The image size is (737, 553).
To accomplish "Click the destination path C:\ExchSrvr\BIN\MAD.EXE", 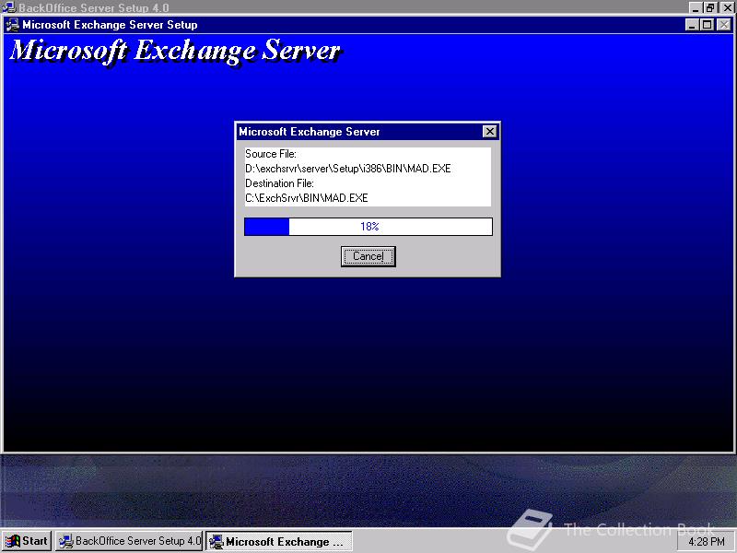I will coord(307,198).
